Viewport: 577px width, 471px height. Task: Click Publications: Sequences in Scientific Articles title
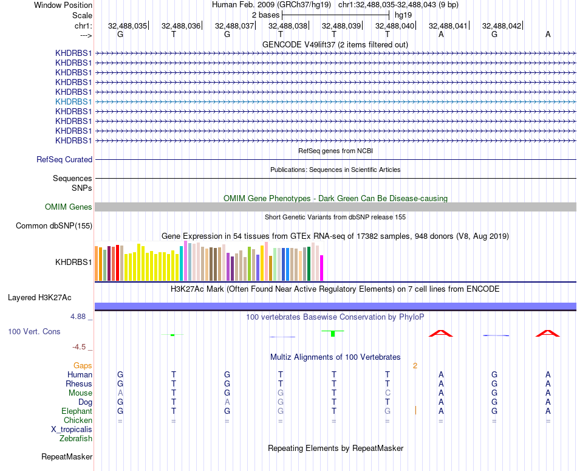[x=335, y=170]
